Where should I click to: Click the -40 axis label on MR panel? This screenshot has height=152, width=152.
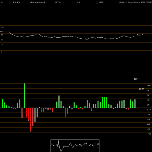tap(148, 119)
